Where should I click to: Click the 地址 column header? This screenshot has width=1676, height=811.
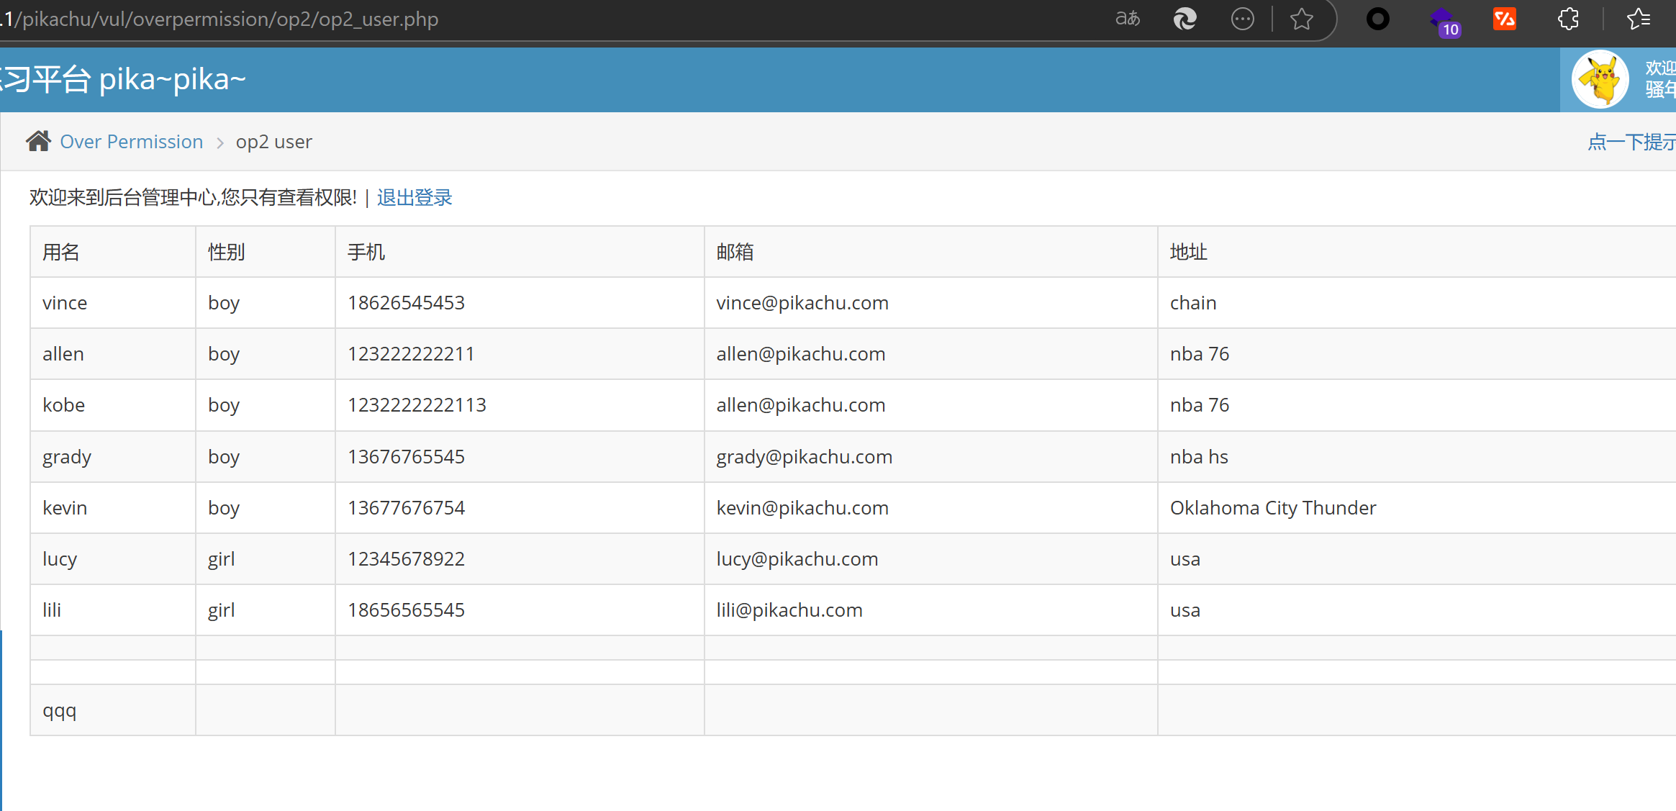coord(1189,252)
